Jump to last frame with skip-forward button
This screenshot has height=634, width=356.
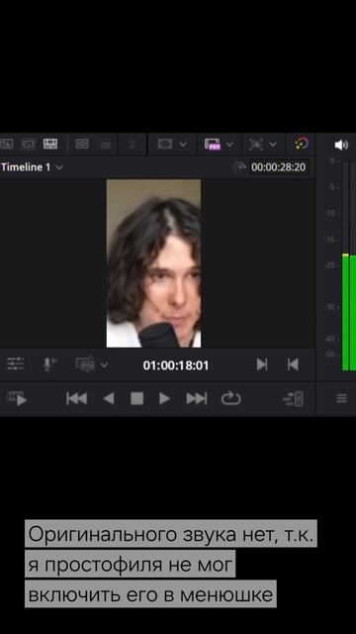tap(197, 398)
